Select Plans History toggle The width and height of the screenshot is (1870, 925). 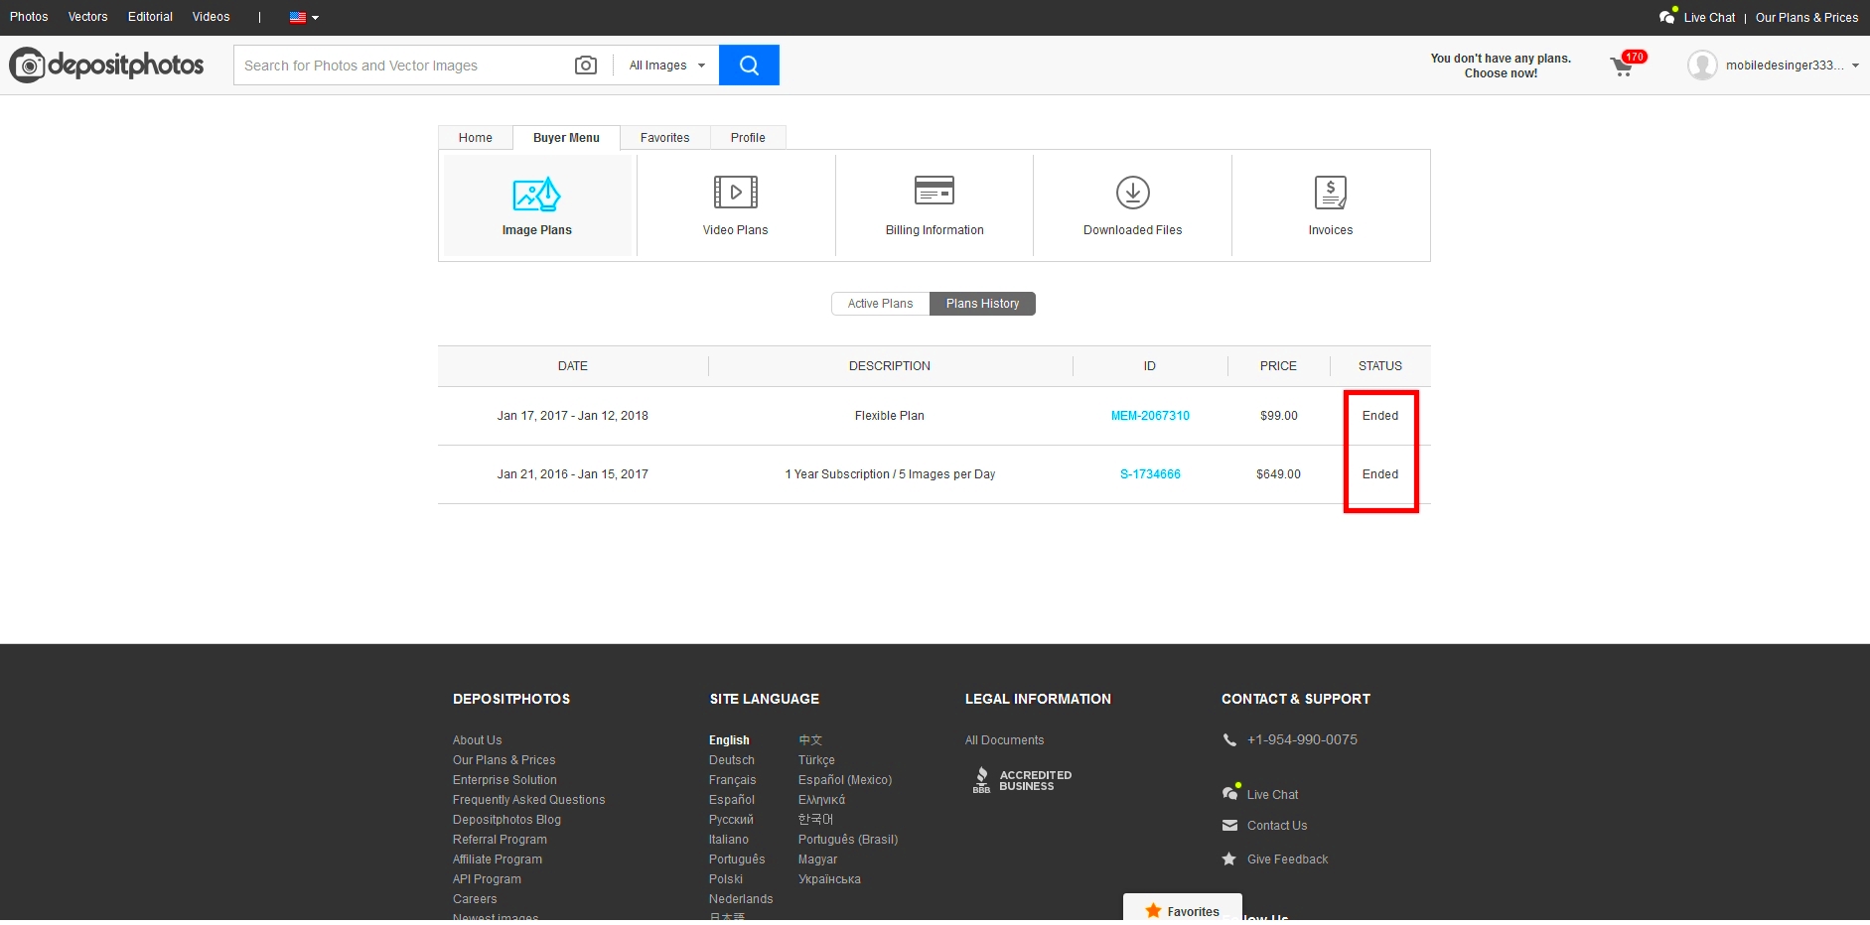click(982, 304)
